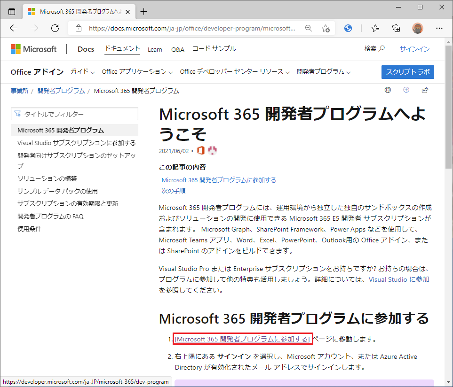Open 使用条件 sidebar item

point(30,229)
